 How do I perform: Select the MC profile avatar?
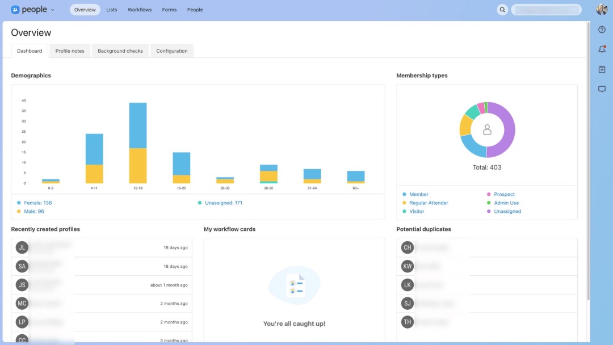[22, 303]
